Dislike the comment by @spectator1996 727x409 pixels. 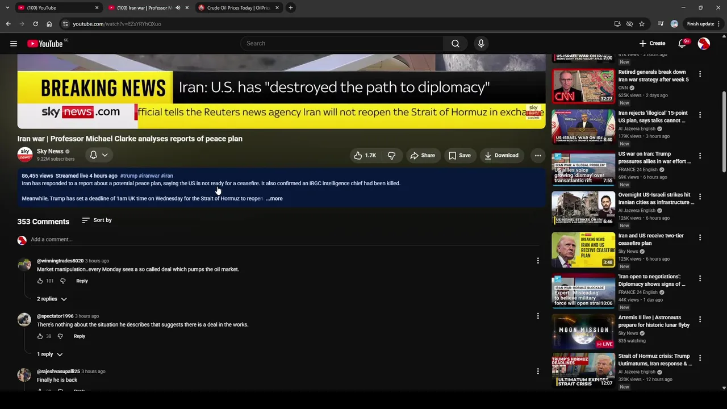click(x=60, y=336)
